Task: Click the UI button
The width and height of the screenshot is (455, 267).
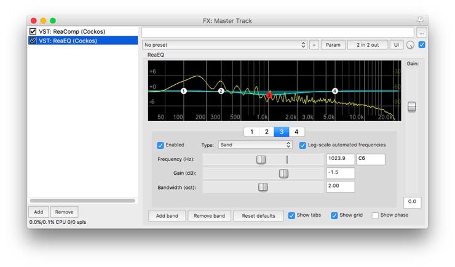Action: pos(397,45)
